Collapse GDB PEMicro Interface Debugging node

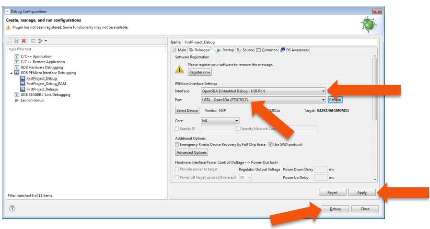[12, 73]
